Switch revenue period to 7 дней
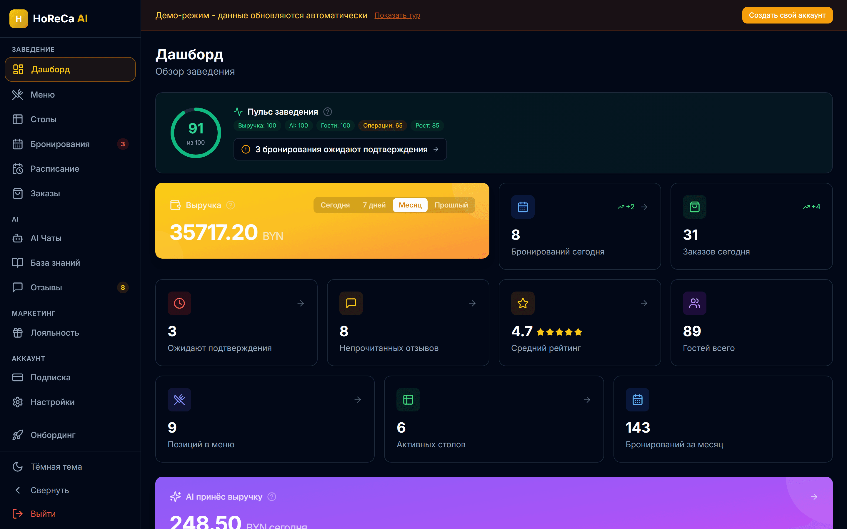The height and width of the screenshot is (529, 847). (x=374, y=205)
